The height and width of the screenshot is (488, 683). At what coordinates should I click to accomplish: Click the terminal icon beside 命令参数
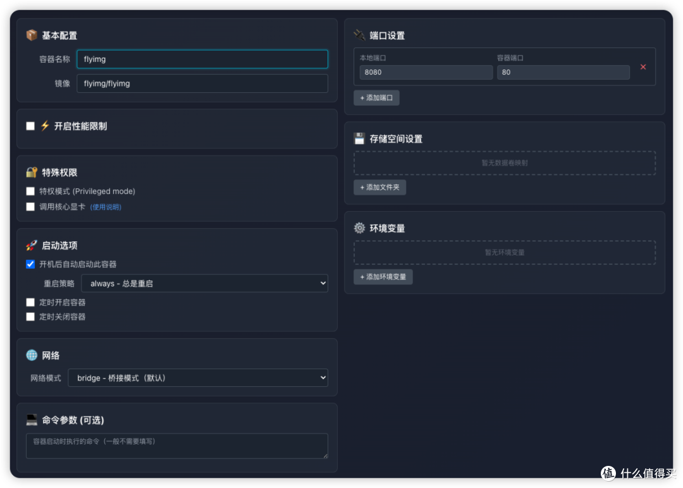pyautogui.click(x=32, y=420)
